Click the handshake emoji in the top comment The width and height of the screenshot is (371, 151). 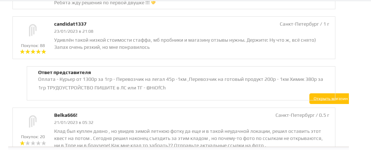point(153,3)
